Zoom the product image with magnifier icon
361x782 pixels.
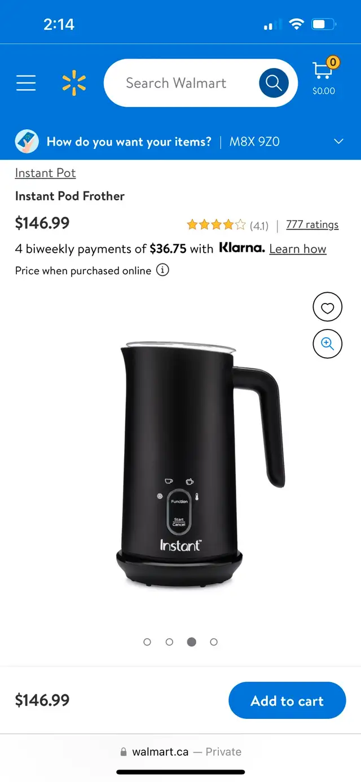328,344
